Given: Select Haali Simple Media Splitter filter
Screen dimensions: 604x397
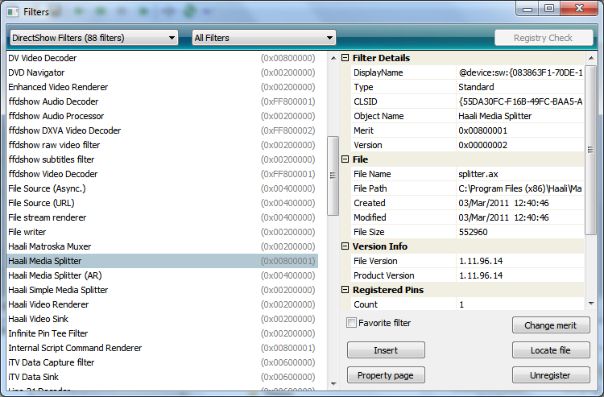Looking at the screenshot, I should tap(162, 290).
